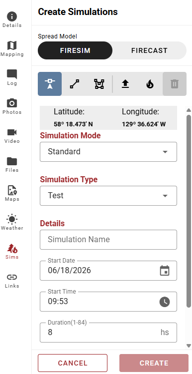The height and width of the screenshot is (374, 192).
Task: Open the Simulation Type dropdown
Action: tap(108, 196)
